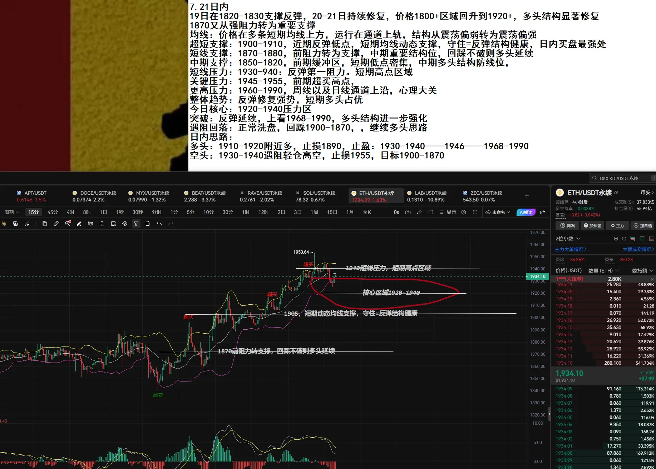Click the redo arrow icon
The width and height of the screenshot is (656, 469).
coord(171,224)
